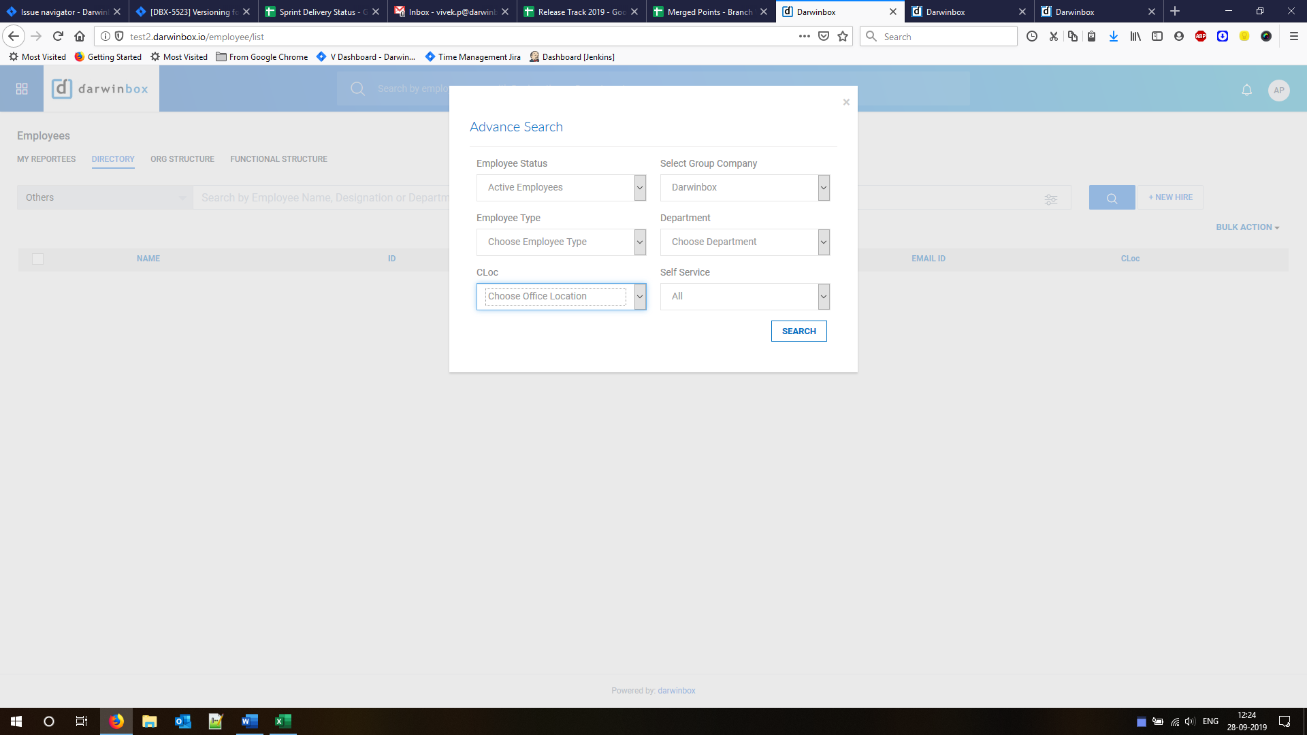
Task: Open the BULK ACTION menu
Action: [1247, 227]
